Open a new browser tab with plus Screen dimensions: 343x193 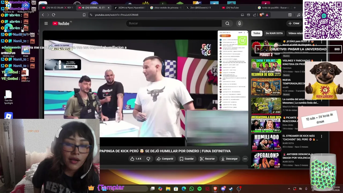[x=295, y=8]
